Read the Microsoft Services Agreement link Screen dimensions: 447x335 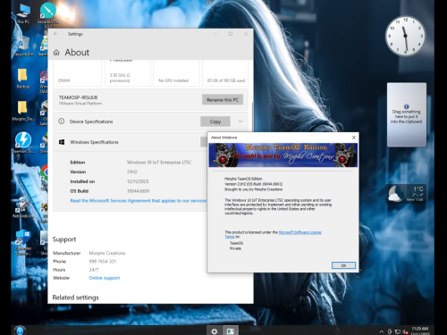coord(139,201)
